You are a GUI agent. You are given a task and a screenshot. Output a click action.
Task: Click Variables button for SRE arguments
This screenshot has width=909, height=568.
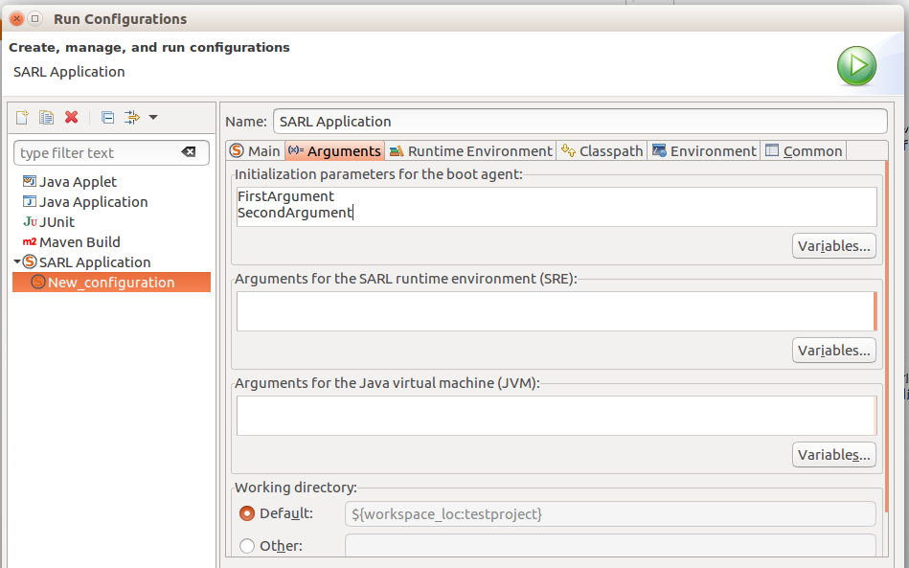click(x=833, y=351)
